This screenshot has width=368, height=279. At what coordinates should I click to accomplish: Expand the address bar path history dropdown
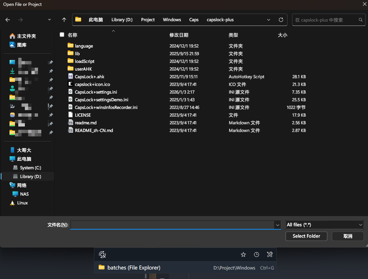click(269, 20)
